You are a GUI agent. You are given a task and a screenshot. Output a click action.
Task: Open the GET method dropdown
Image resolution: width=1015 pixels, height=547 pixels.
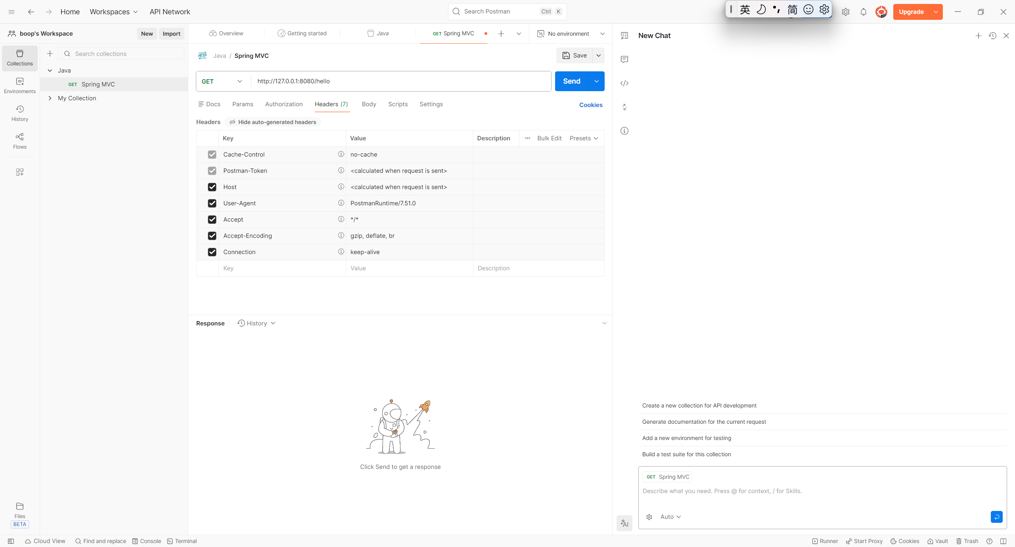click(222, 81)
